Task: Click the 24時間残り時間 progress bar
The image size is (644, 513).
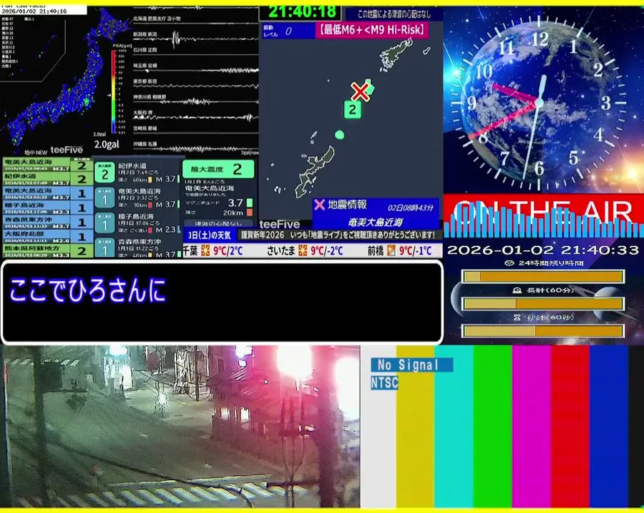Action: [543, 276]
